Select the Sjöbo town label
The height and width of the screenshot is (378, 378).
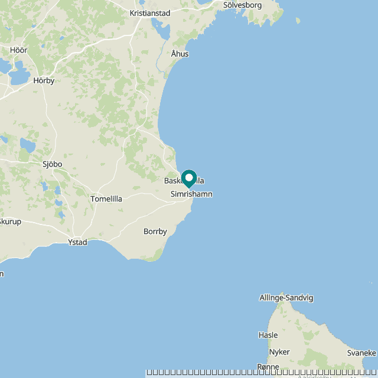(53, 164)
